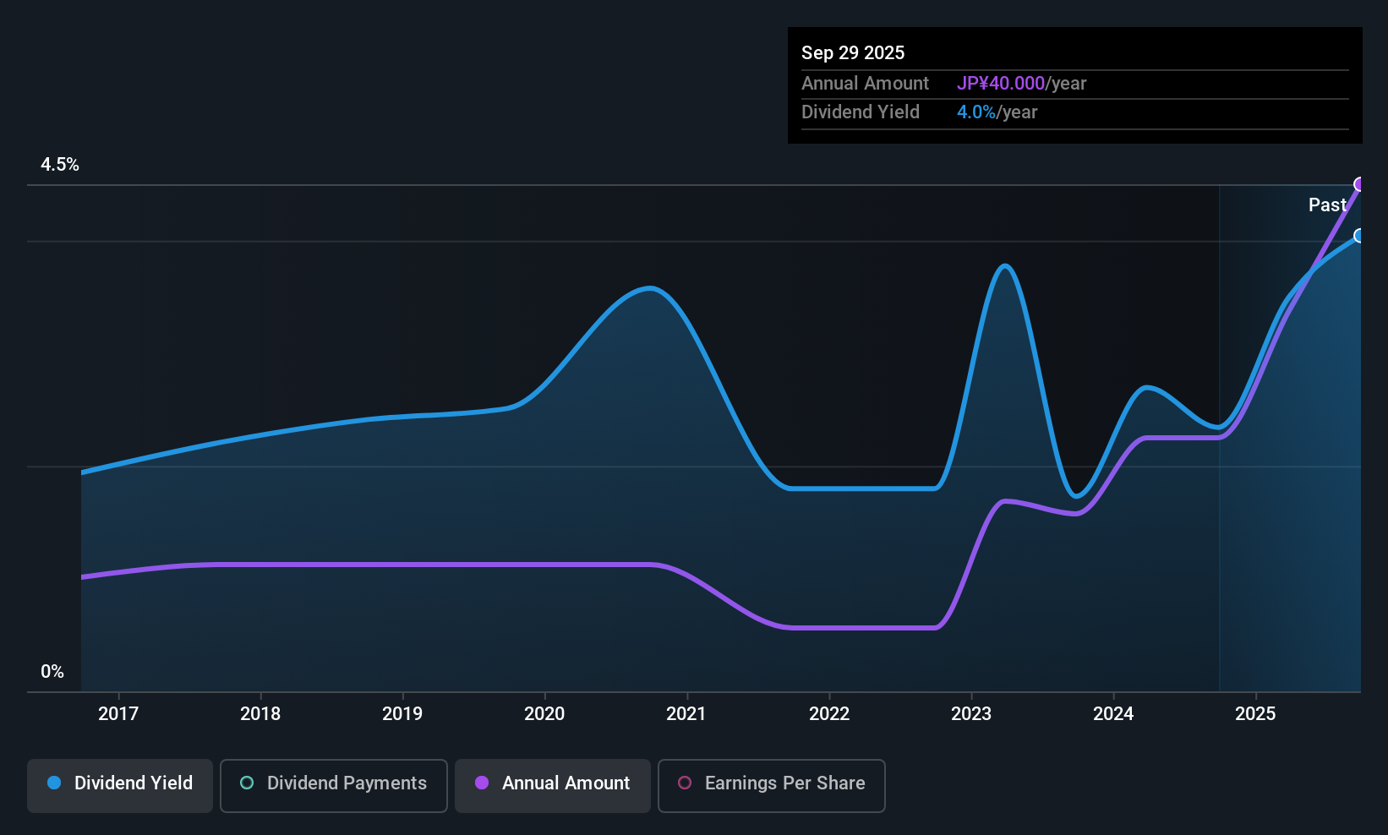Click the 2019 x-axis label
Viewport: 1388px width, 835px height.
tap(402, 713)
